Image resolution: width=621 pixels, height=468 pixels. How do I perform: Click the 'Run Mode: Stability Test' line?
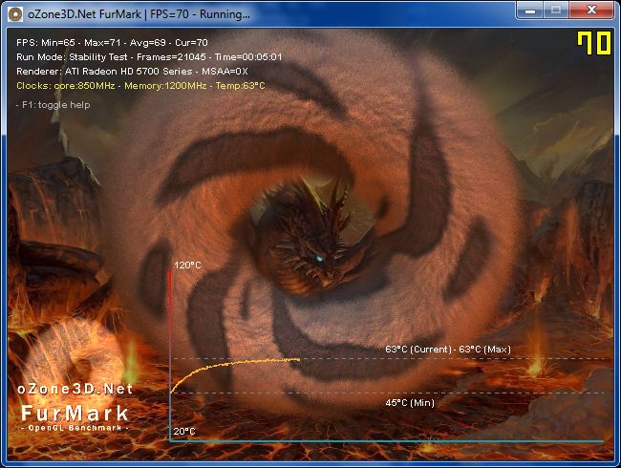pos(149,57)
